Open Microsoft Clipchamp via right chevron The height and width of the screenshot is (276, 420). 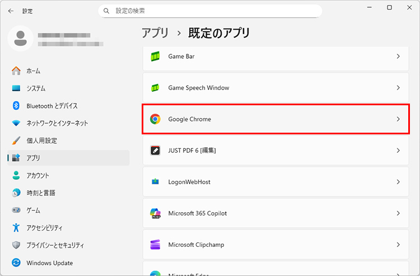coord(398,245)
